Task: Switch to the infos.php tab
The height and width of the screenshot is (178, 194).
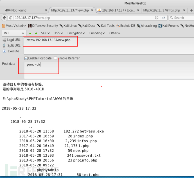Action: (161, 10)
